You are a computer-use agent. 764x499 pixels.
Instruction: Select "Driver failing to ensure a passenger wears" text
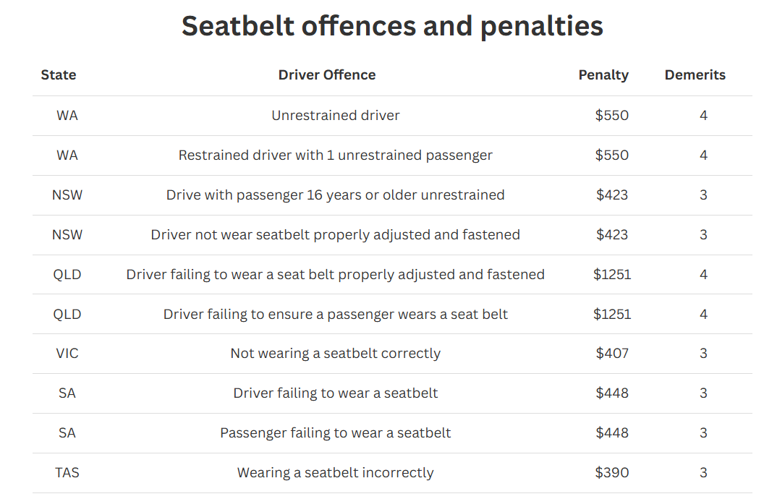click(x=336, y=315)
